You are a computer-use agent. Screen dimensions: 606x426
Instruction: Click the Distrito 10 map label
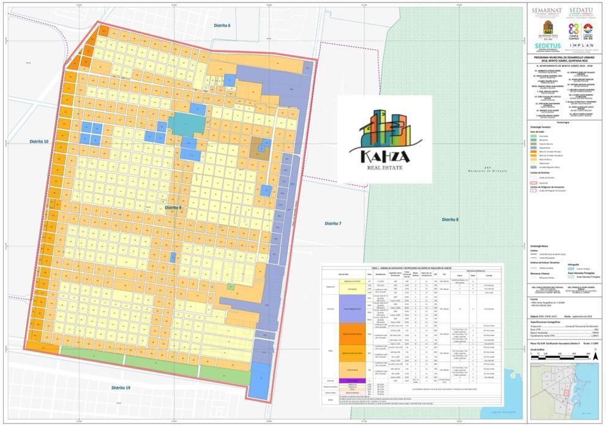tap(39, 141)
